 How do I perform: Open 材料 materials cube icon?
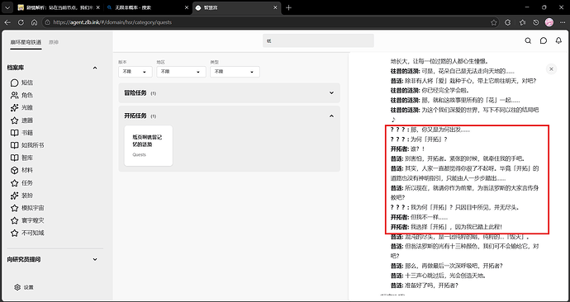point(14,170)
